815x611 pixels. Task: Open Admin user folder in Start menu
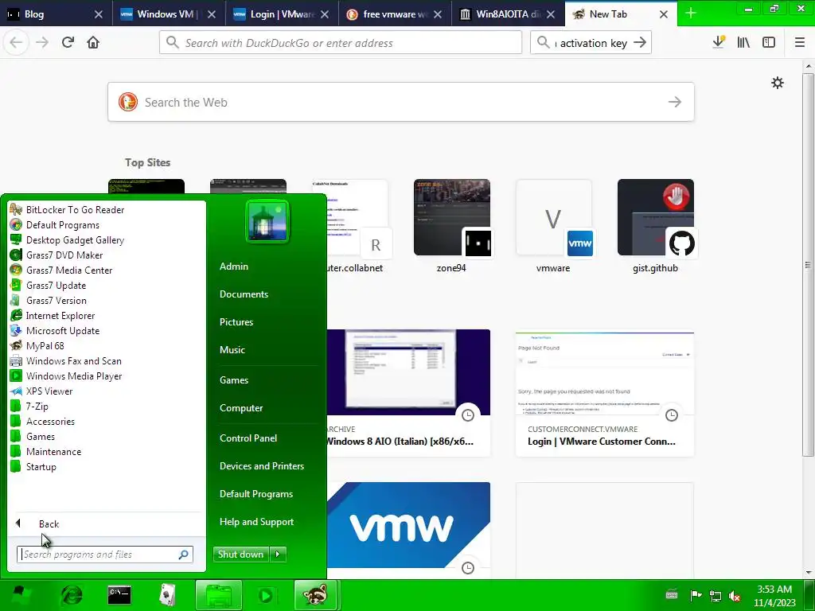pyautogui.click(x=234, y=266)
